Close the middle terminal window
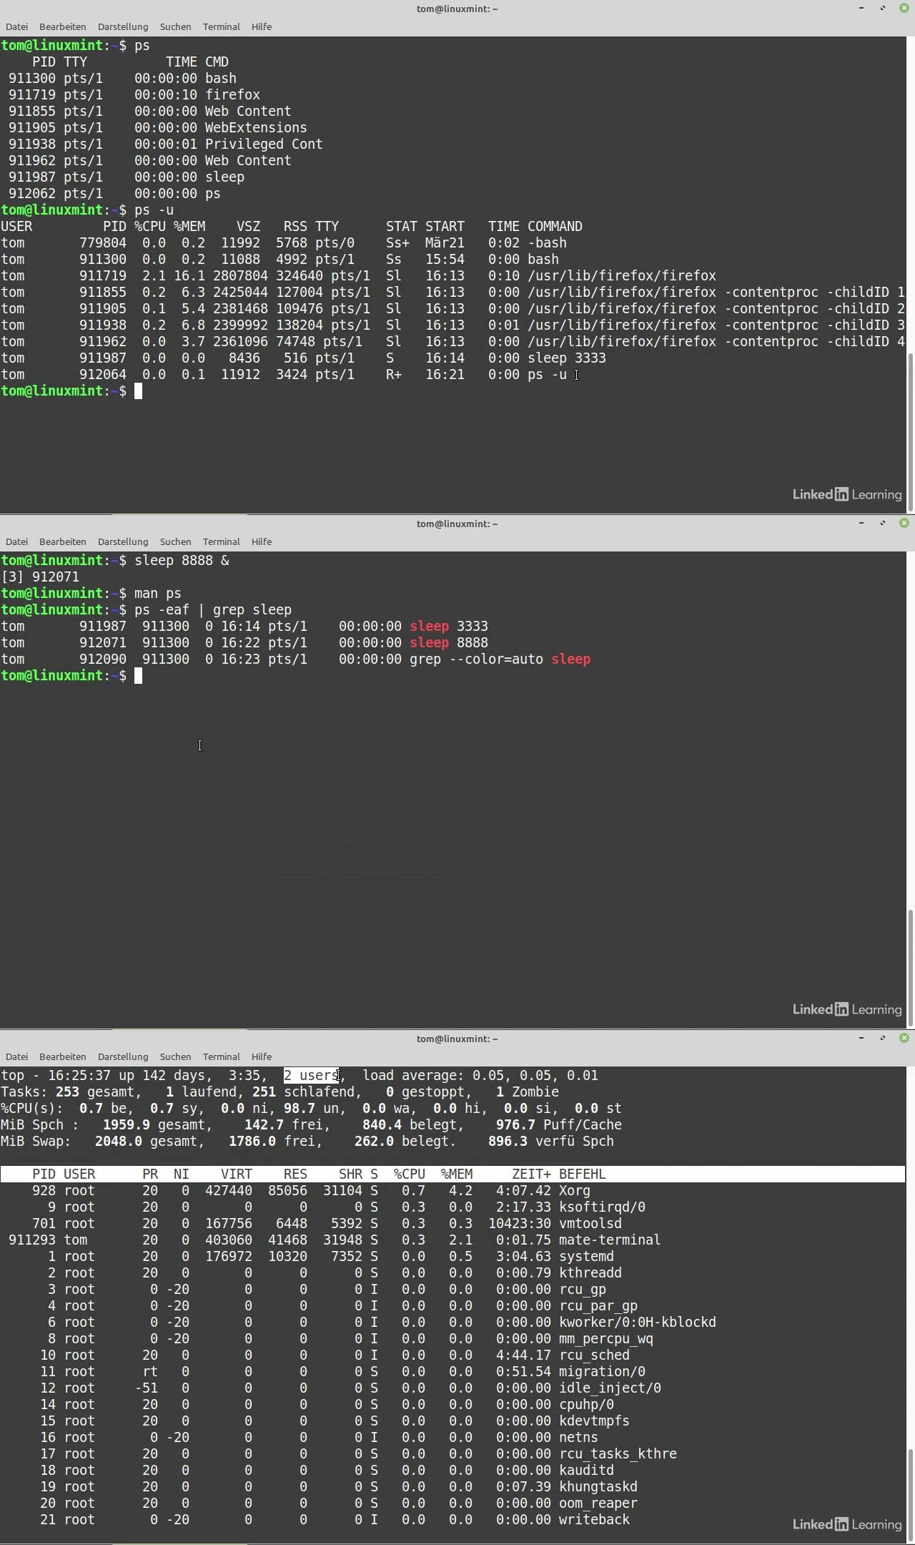This screenshot has height=1545, width=915. pos(904,523)
